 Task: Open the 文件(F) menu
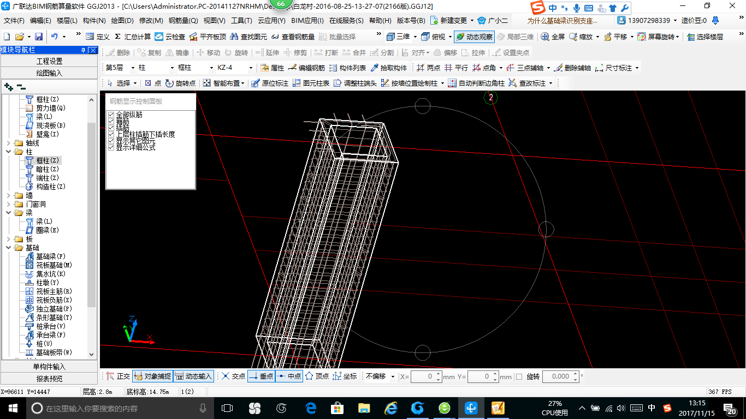(14, 21)
